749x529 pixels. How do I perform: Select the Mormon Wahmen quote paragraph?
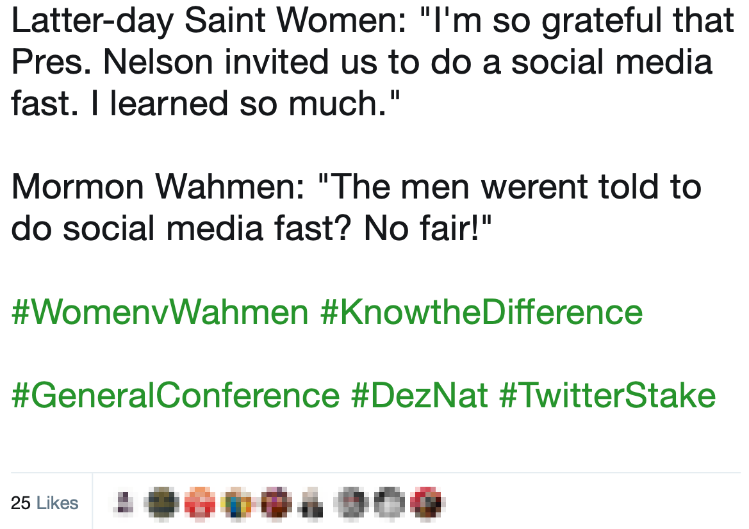(x=356, y=208)
